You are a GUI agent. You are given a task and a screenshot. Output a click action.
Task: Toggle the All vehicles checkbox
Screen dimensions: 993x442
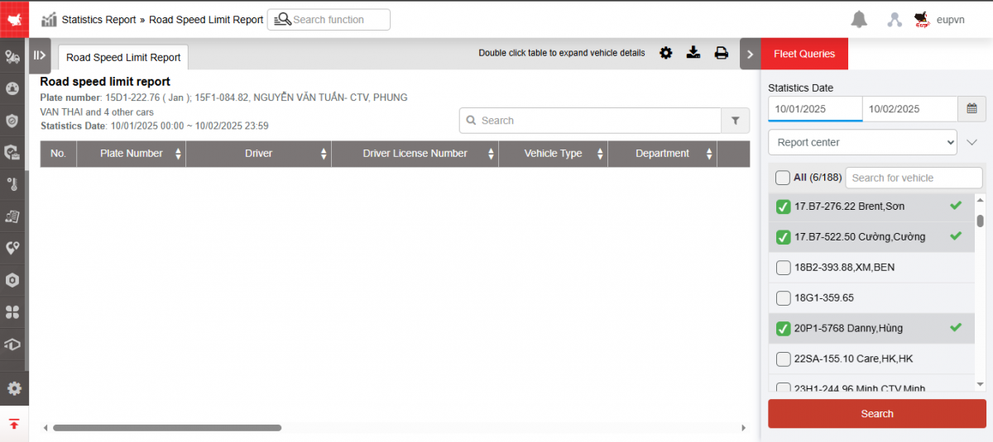tap(783, 178)
